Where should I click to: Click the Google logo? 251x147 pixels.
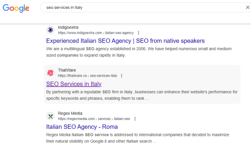pos(16,8)
